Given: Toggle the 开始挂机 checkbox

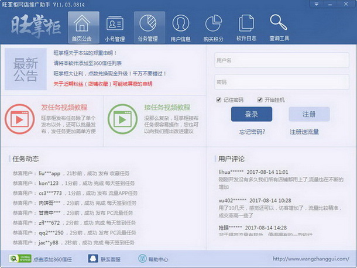Looking at the screenshot, I should coord(259,99).
